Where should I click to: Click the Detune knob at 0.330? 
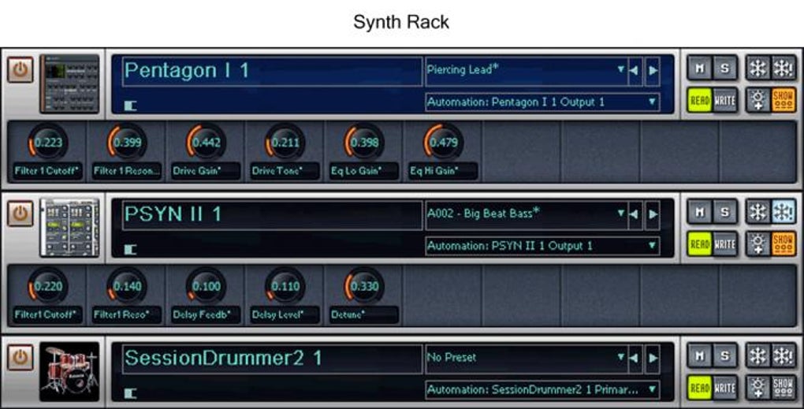363,287
